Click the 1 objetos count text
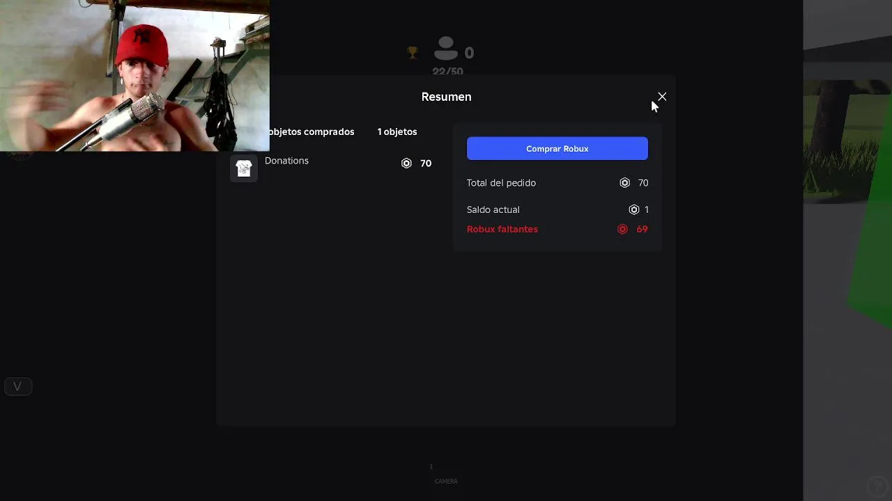Viewport: 892px width, 501px height. tap(397, 132)
